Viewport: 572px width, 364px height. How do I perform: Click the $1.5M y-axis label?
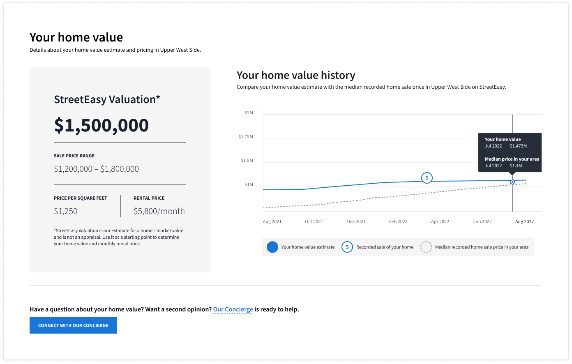pyautogui.click(x=247, y=161)
